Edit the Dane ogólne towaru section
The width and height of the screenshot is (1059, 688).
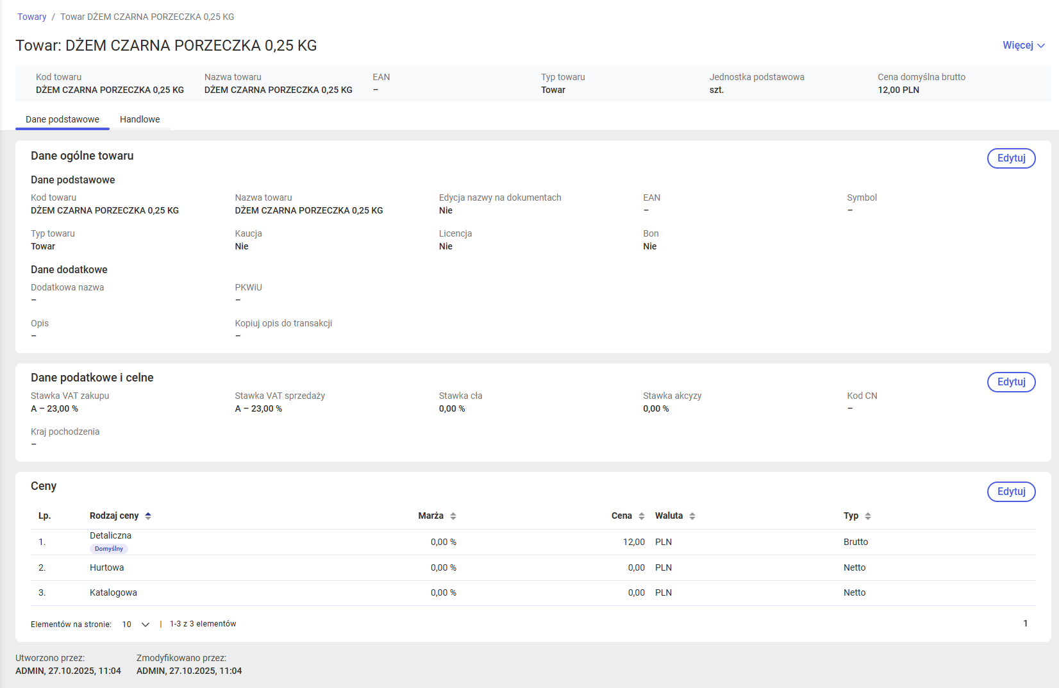(1011, 158)
